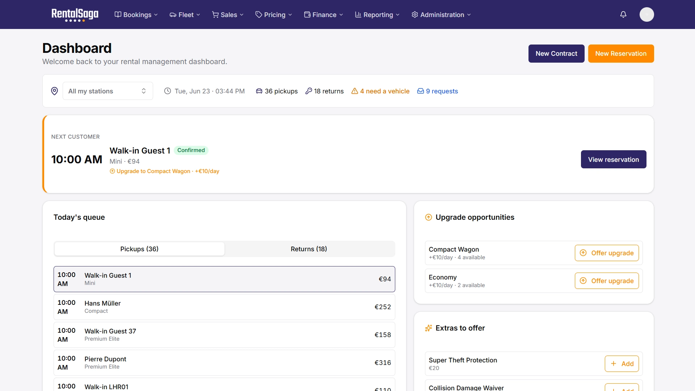Click the sparkle icon by Extras to offer
The height and width of the screenshot is (391, 695).
429,328
